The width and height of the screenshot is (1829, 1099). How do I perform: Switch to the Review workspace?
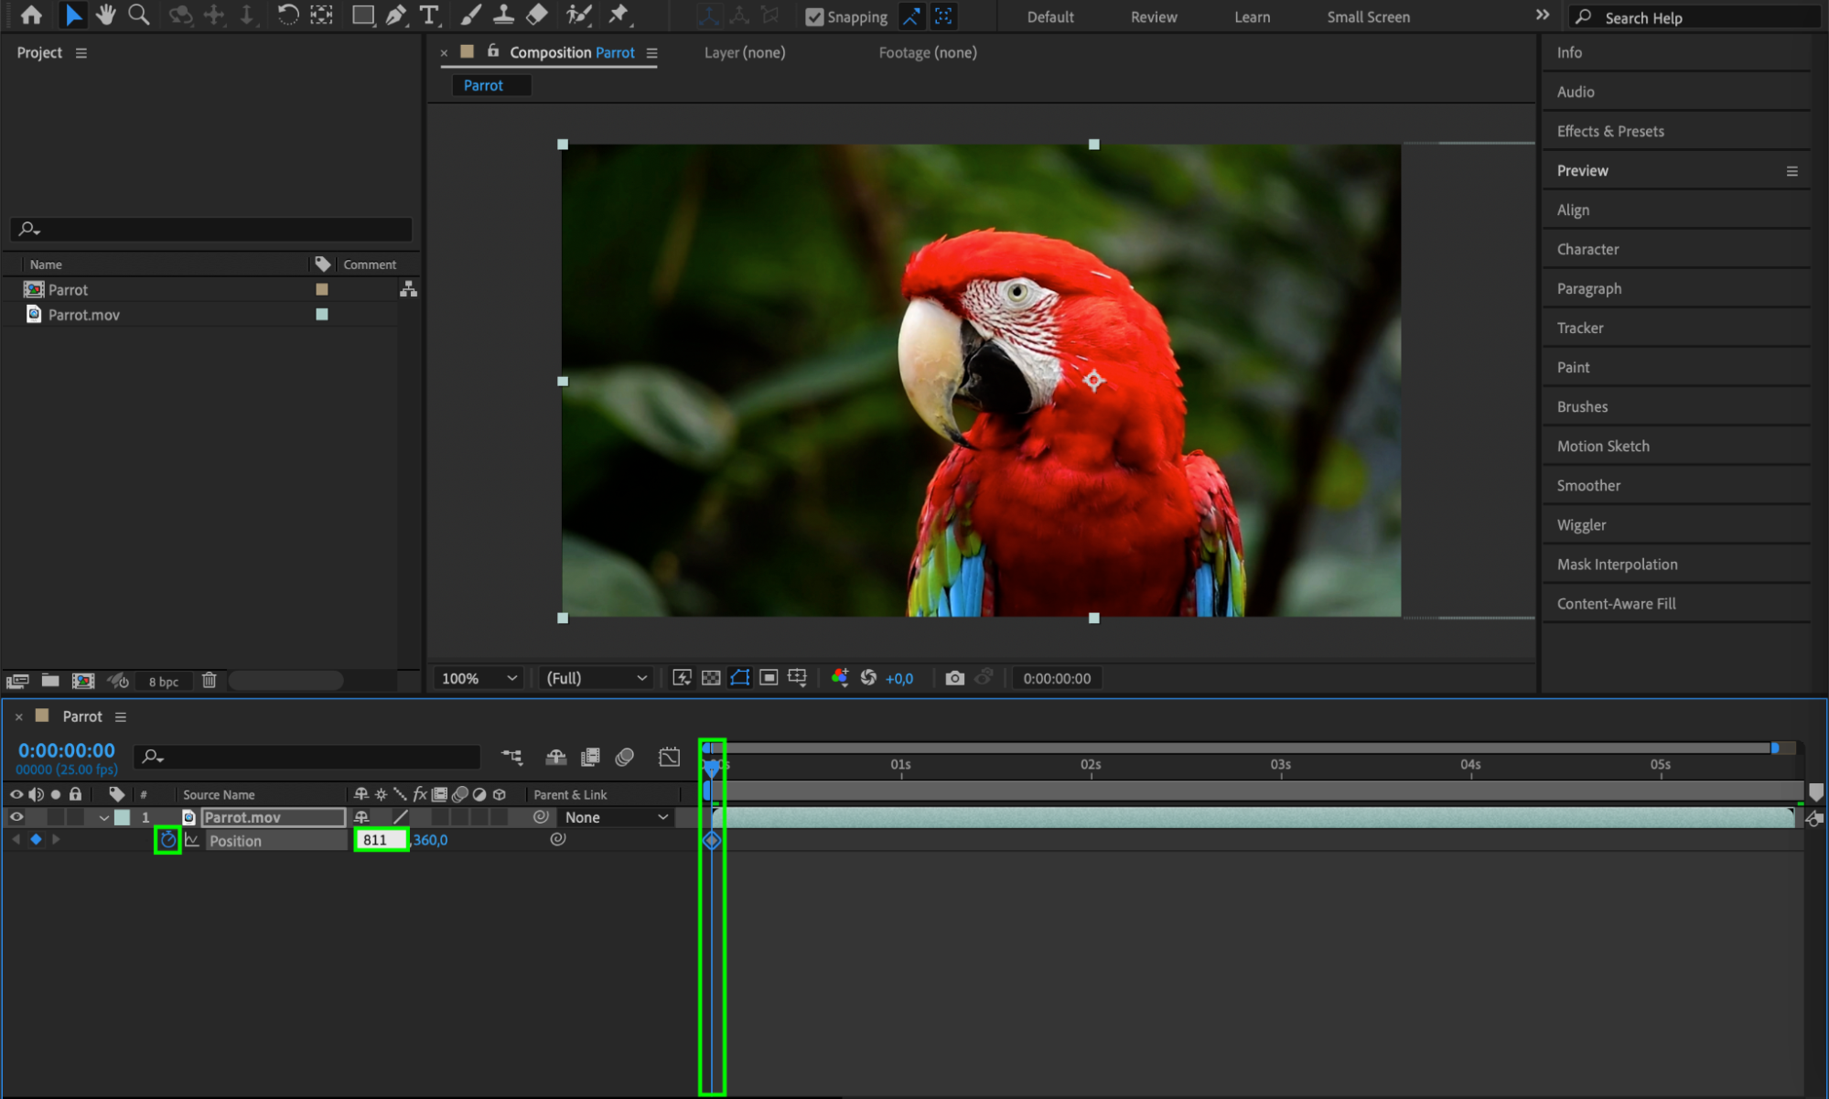pyautogui.click(x=1153, y=16)
